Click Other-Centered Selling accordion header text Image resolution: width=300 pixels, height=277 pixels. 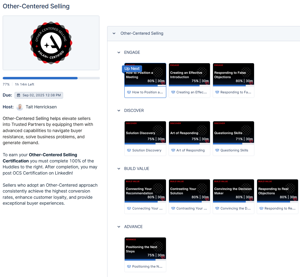click(x=142, y=33)
